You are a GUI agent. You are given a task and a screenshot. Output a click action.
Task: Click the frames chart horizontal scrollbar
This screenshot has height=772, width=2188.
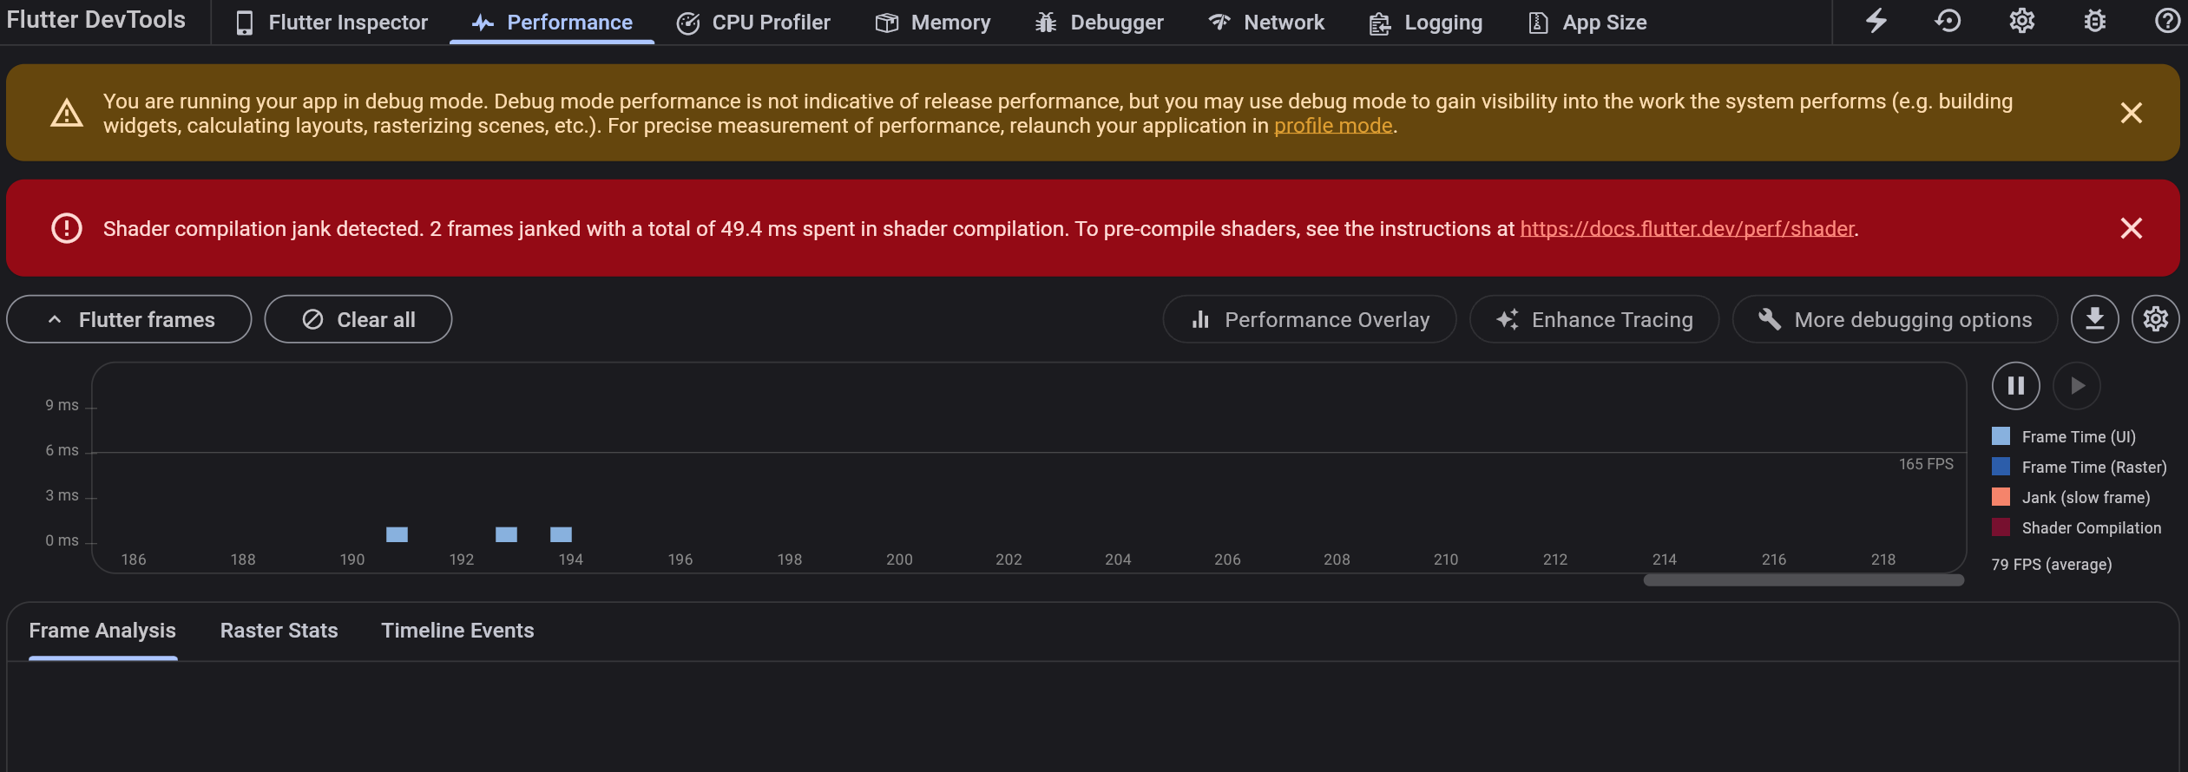point(1804,580)
